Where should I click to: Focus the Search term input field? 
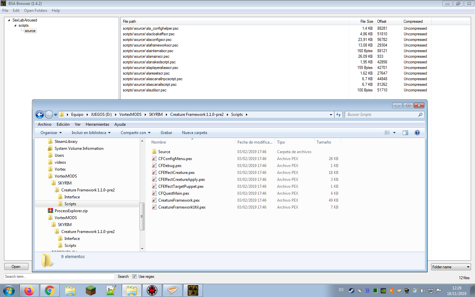click(59, 277)
